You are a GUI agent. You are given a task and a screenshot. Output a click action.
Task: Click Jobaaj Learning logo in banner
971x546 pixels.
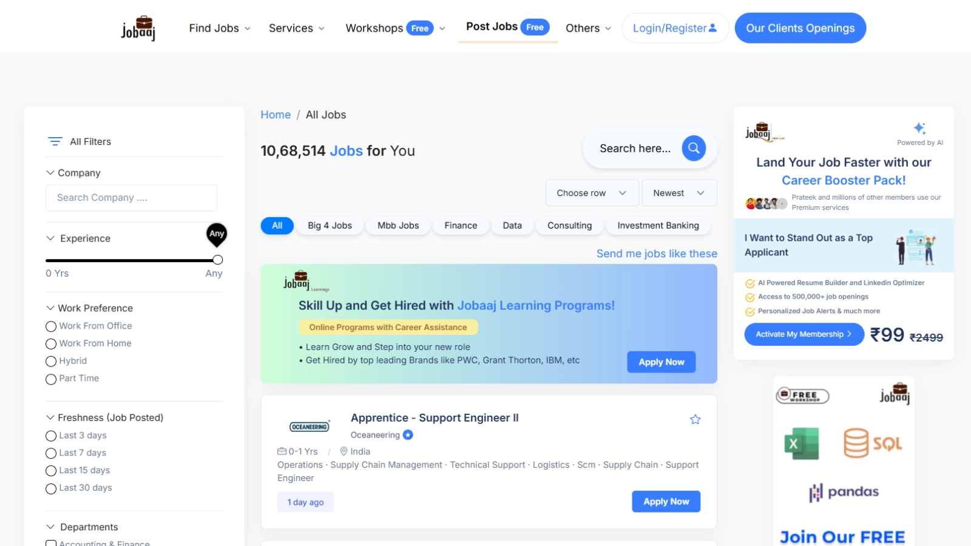click(305, 281)
